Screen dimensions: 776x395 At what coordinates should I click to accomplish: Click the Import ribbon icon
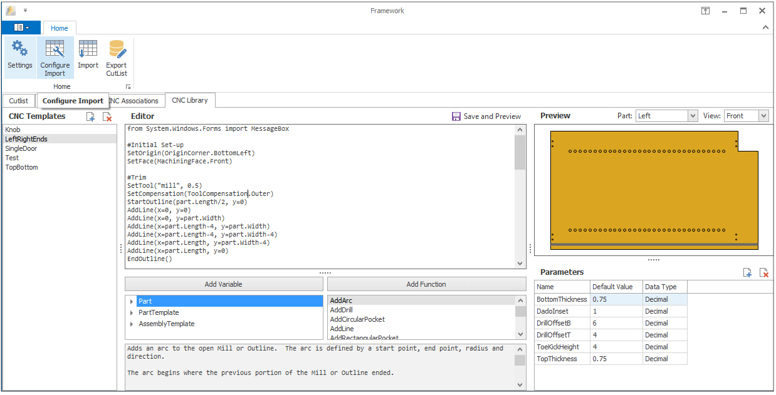(88, 55)
